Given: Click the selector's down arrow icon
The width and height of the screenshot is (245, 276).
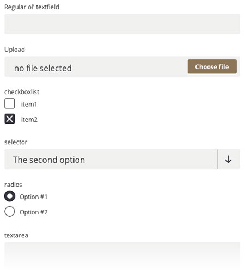Looking at the screenshot, I should [x=228, y=160].
